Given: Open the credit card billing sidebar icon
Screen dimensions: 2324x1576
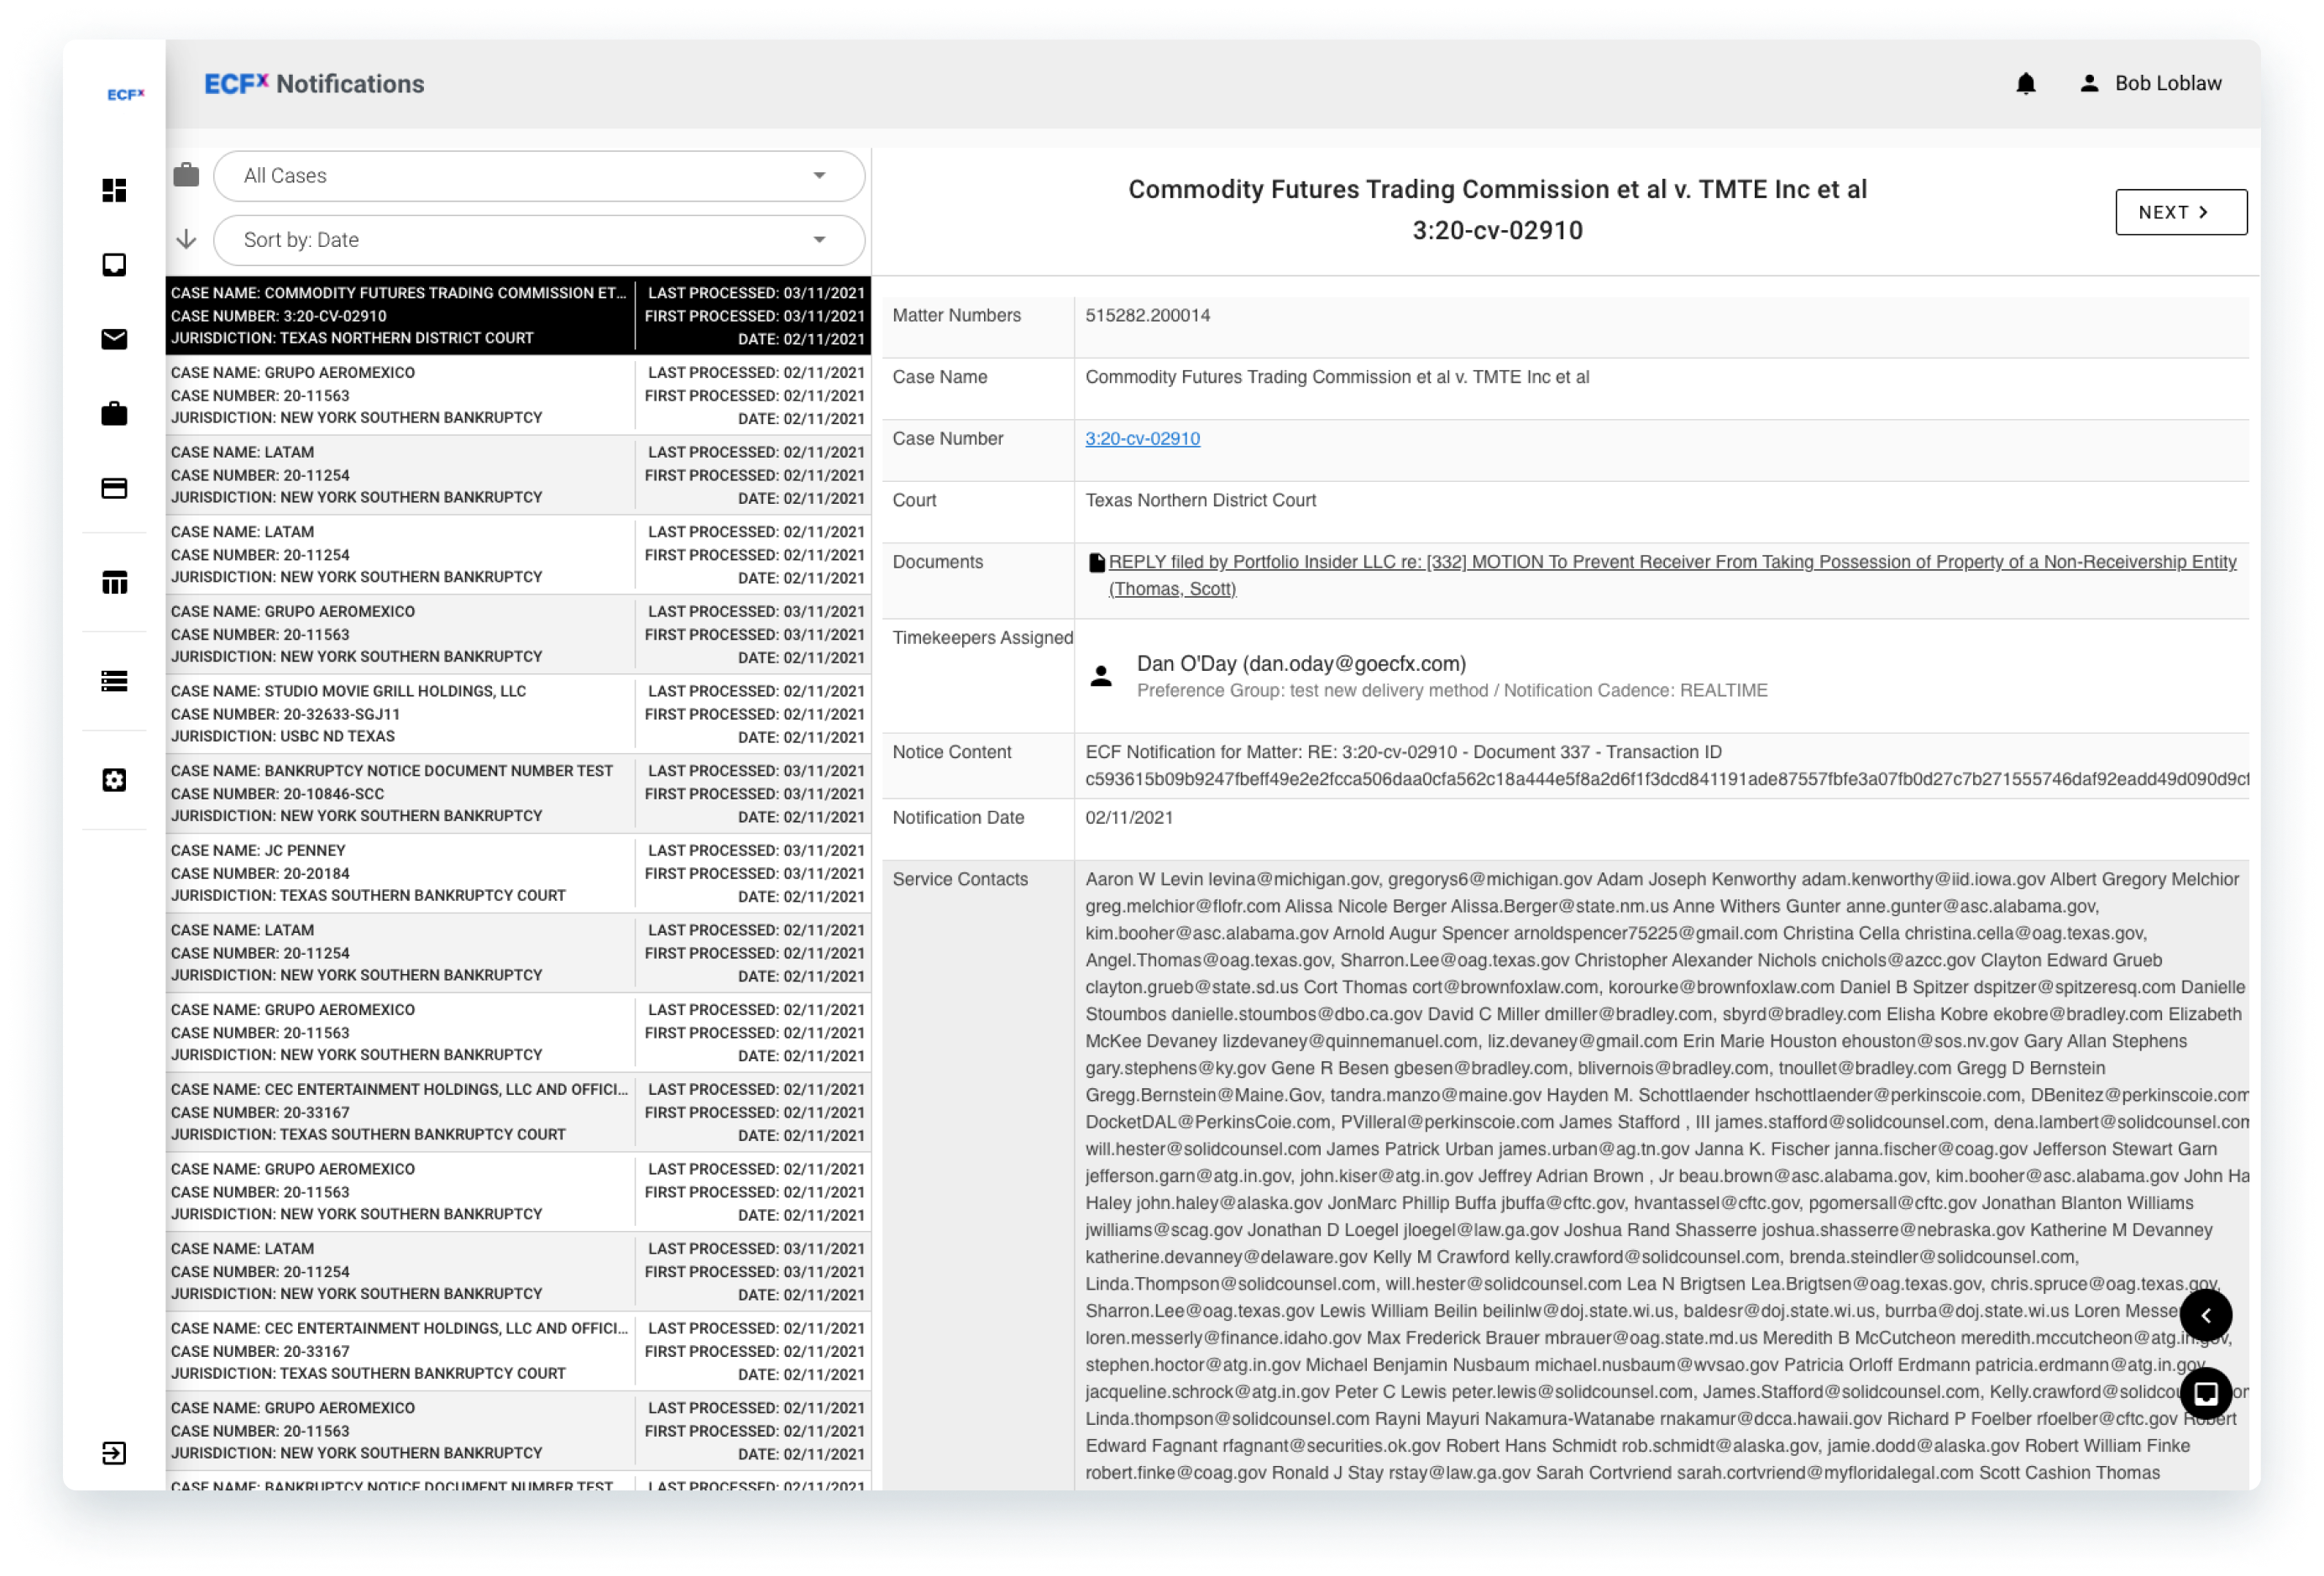Looking at the screenshot, I should click(x=114, y=488).
